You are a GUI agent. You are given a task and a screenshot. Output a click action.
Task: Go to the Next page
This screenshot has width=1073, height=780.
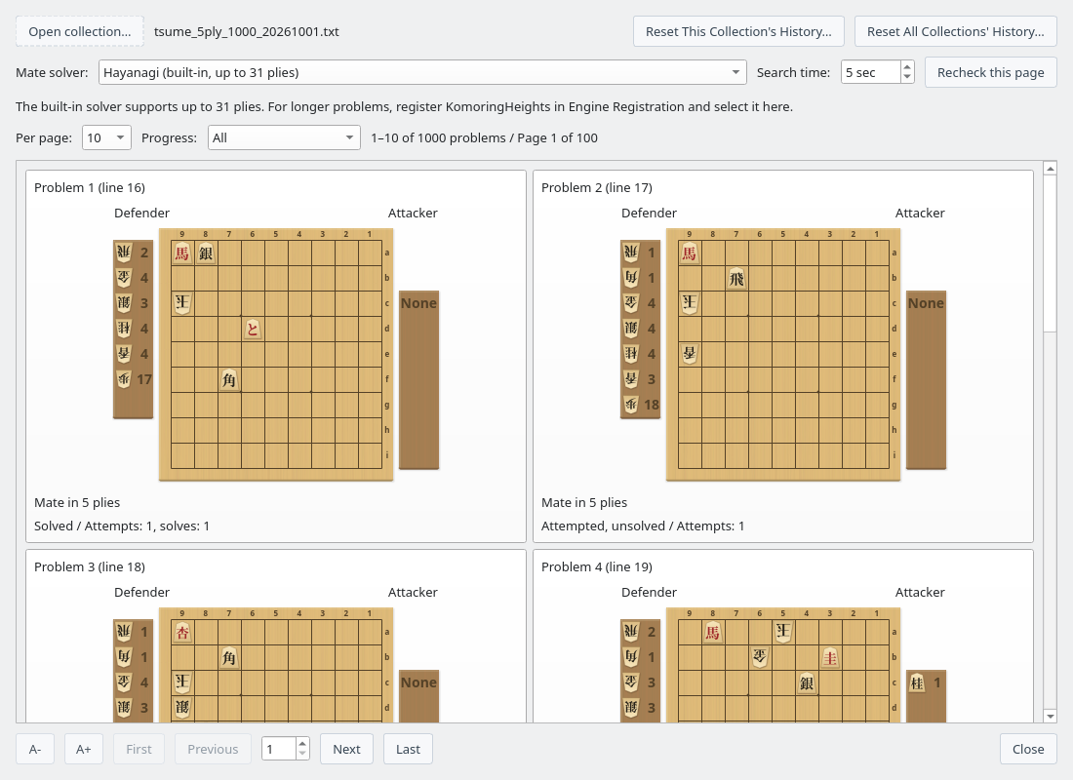[346, 749]
